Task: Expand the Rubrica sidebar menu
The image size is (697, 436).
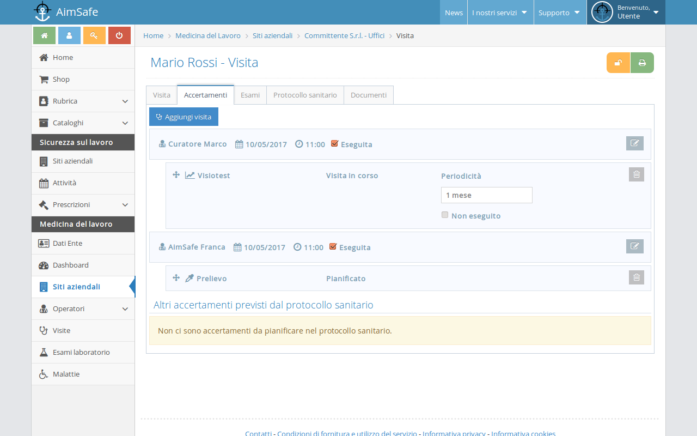Action: click(x=83, y=101)
